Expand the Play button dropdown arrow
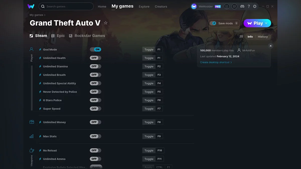Viewport: 301px width, 169px height. pos(266,23)
